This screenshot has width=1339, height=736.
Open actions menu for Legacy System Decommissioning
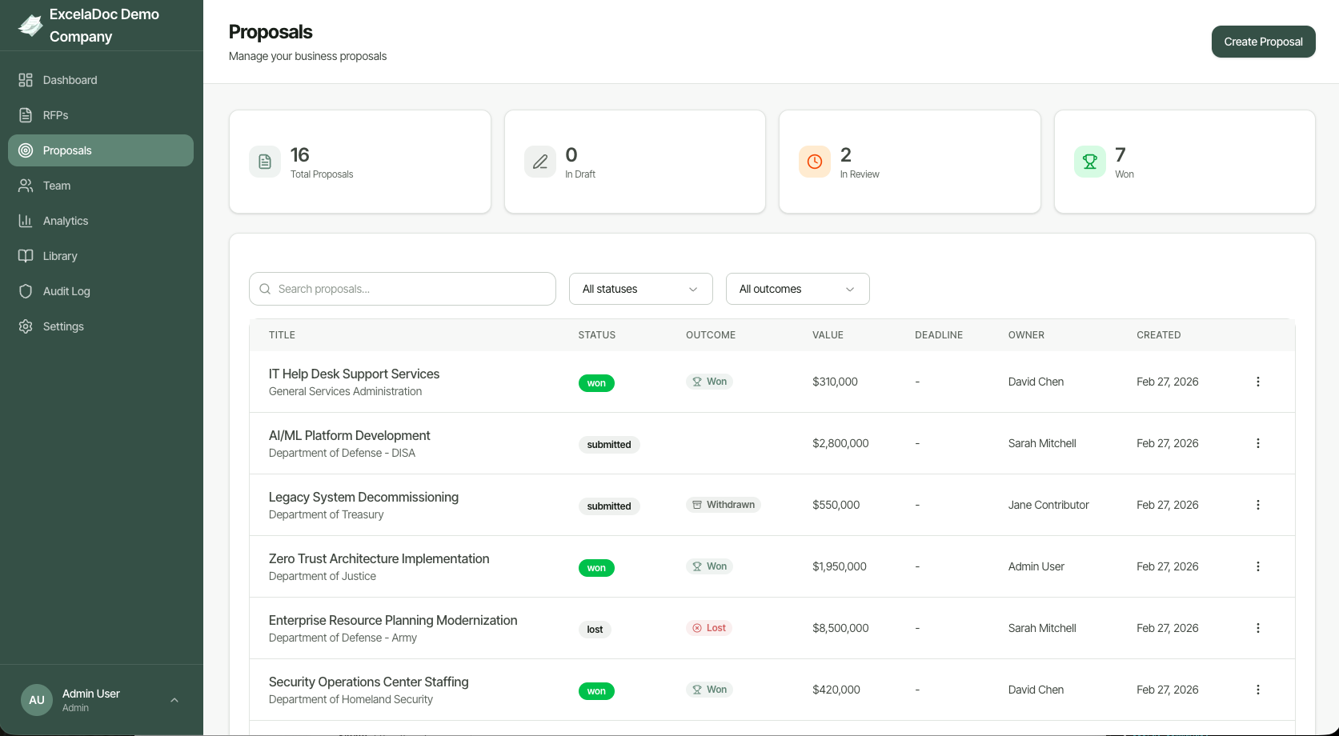coord(1258,505)
